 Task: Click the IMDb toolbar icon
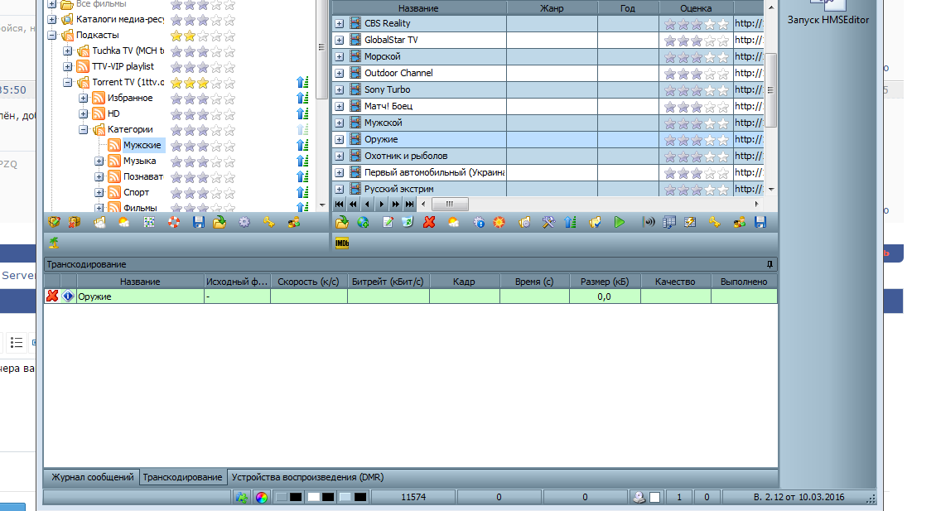point(342,243)
